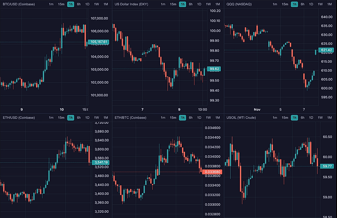Click the red 0.033680 price label
The height and width of the screenshot is (218, 337).
click(x=210, y=172)
